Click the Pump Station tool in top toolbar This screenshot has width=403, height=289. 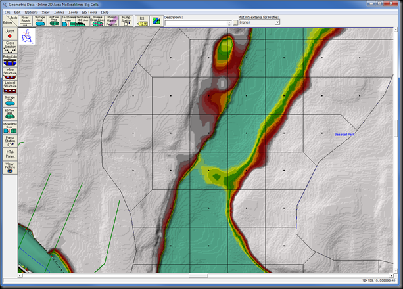(126, 21)
